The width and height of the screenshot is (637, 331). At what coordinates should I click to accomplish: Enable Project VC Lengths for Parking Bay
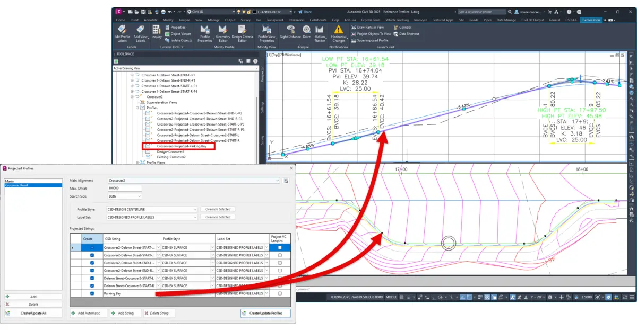280,293
